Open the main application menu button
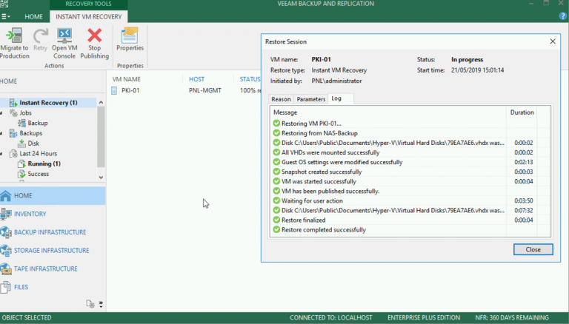This screenshot has height=324, width=569. (x=5, y=17)
